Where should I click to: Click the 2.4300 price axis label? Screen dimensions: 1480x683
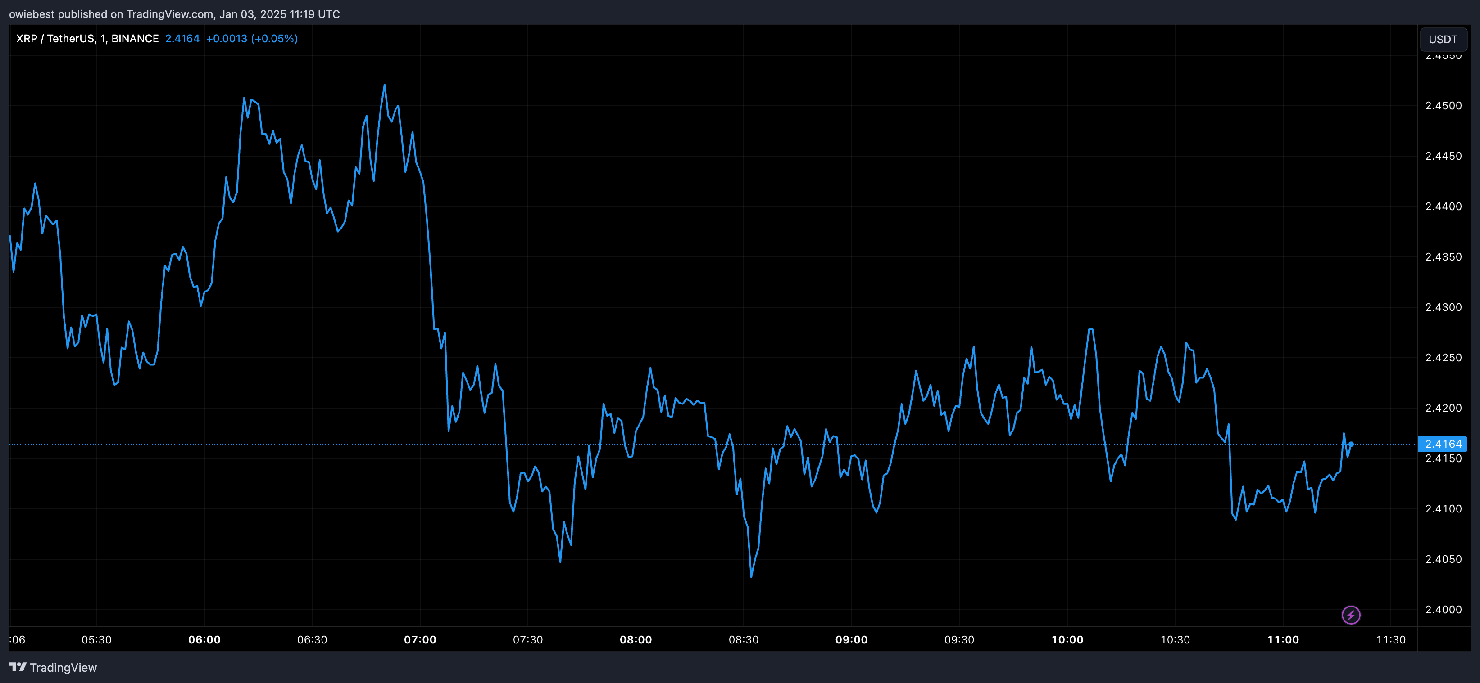coord(1443,307)
